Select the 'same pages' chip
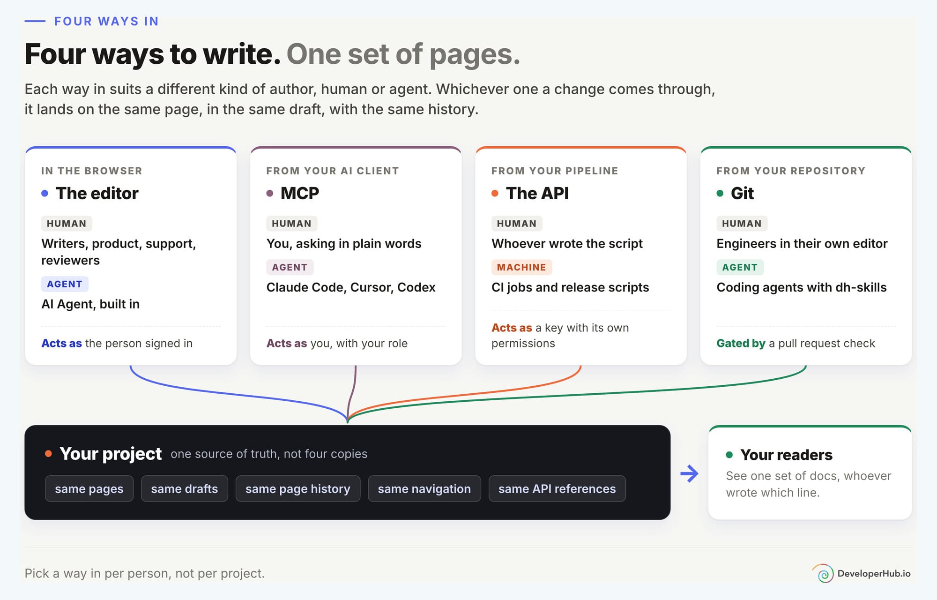This screenshot has height=600, width=937. [89, 488]
